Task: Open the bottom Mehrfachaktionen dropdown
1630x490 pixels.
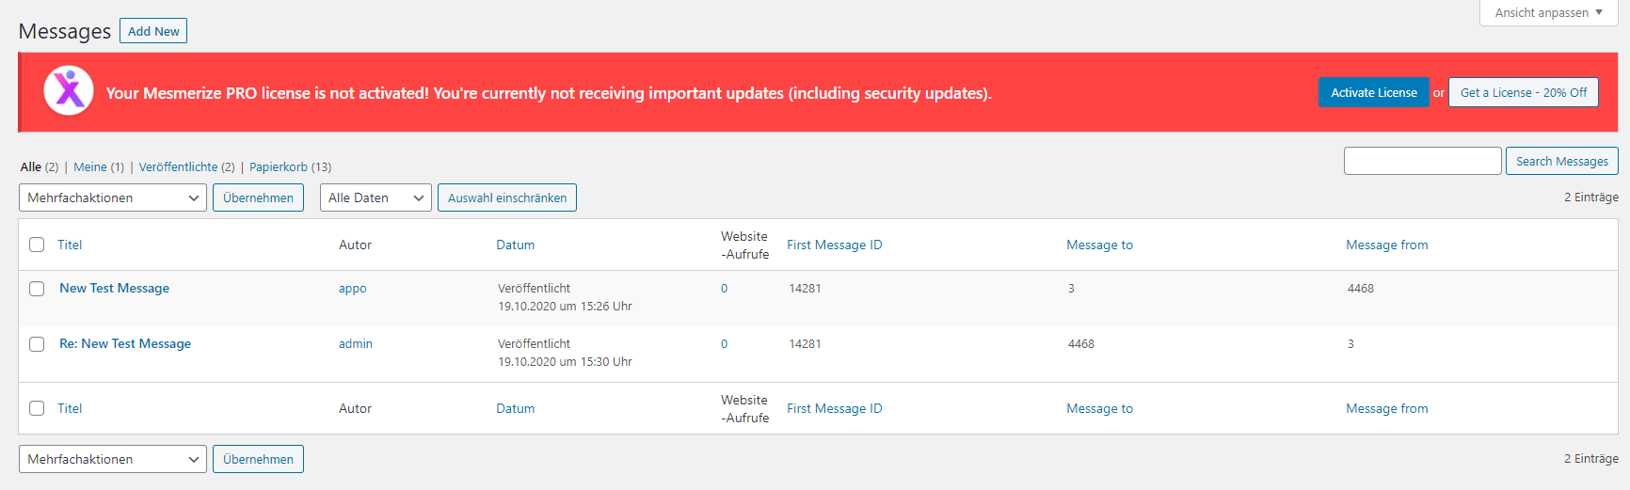Action: point(113,459)
